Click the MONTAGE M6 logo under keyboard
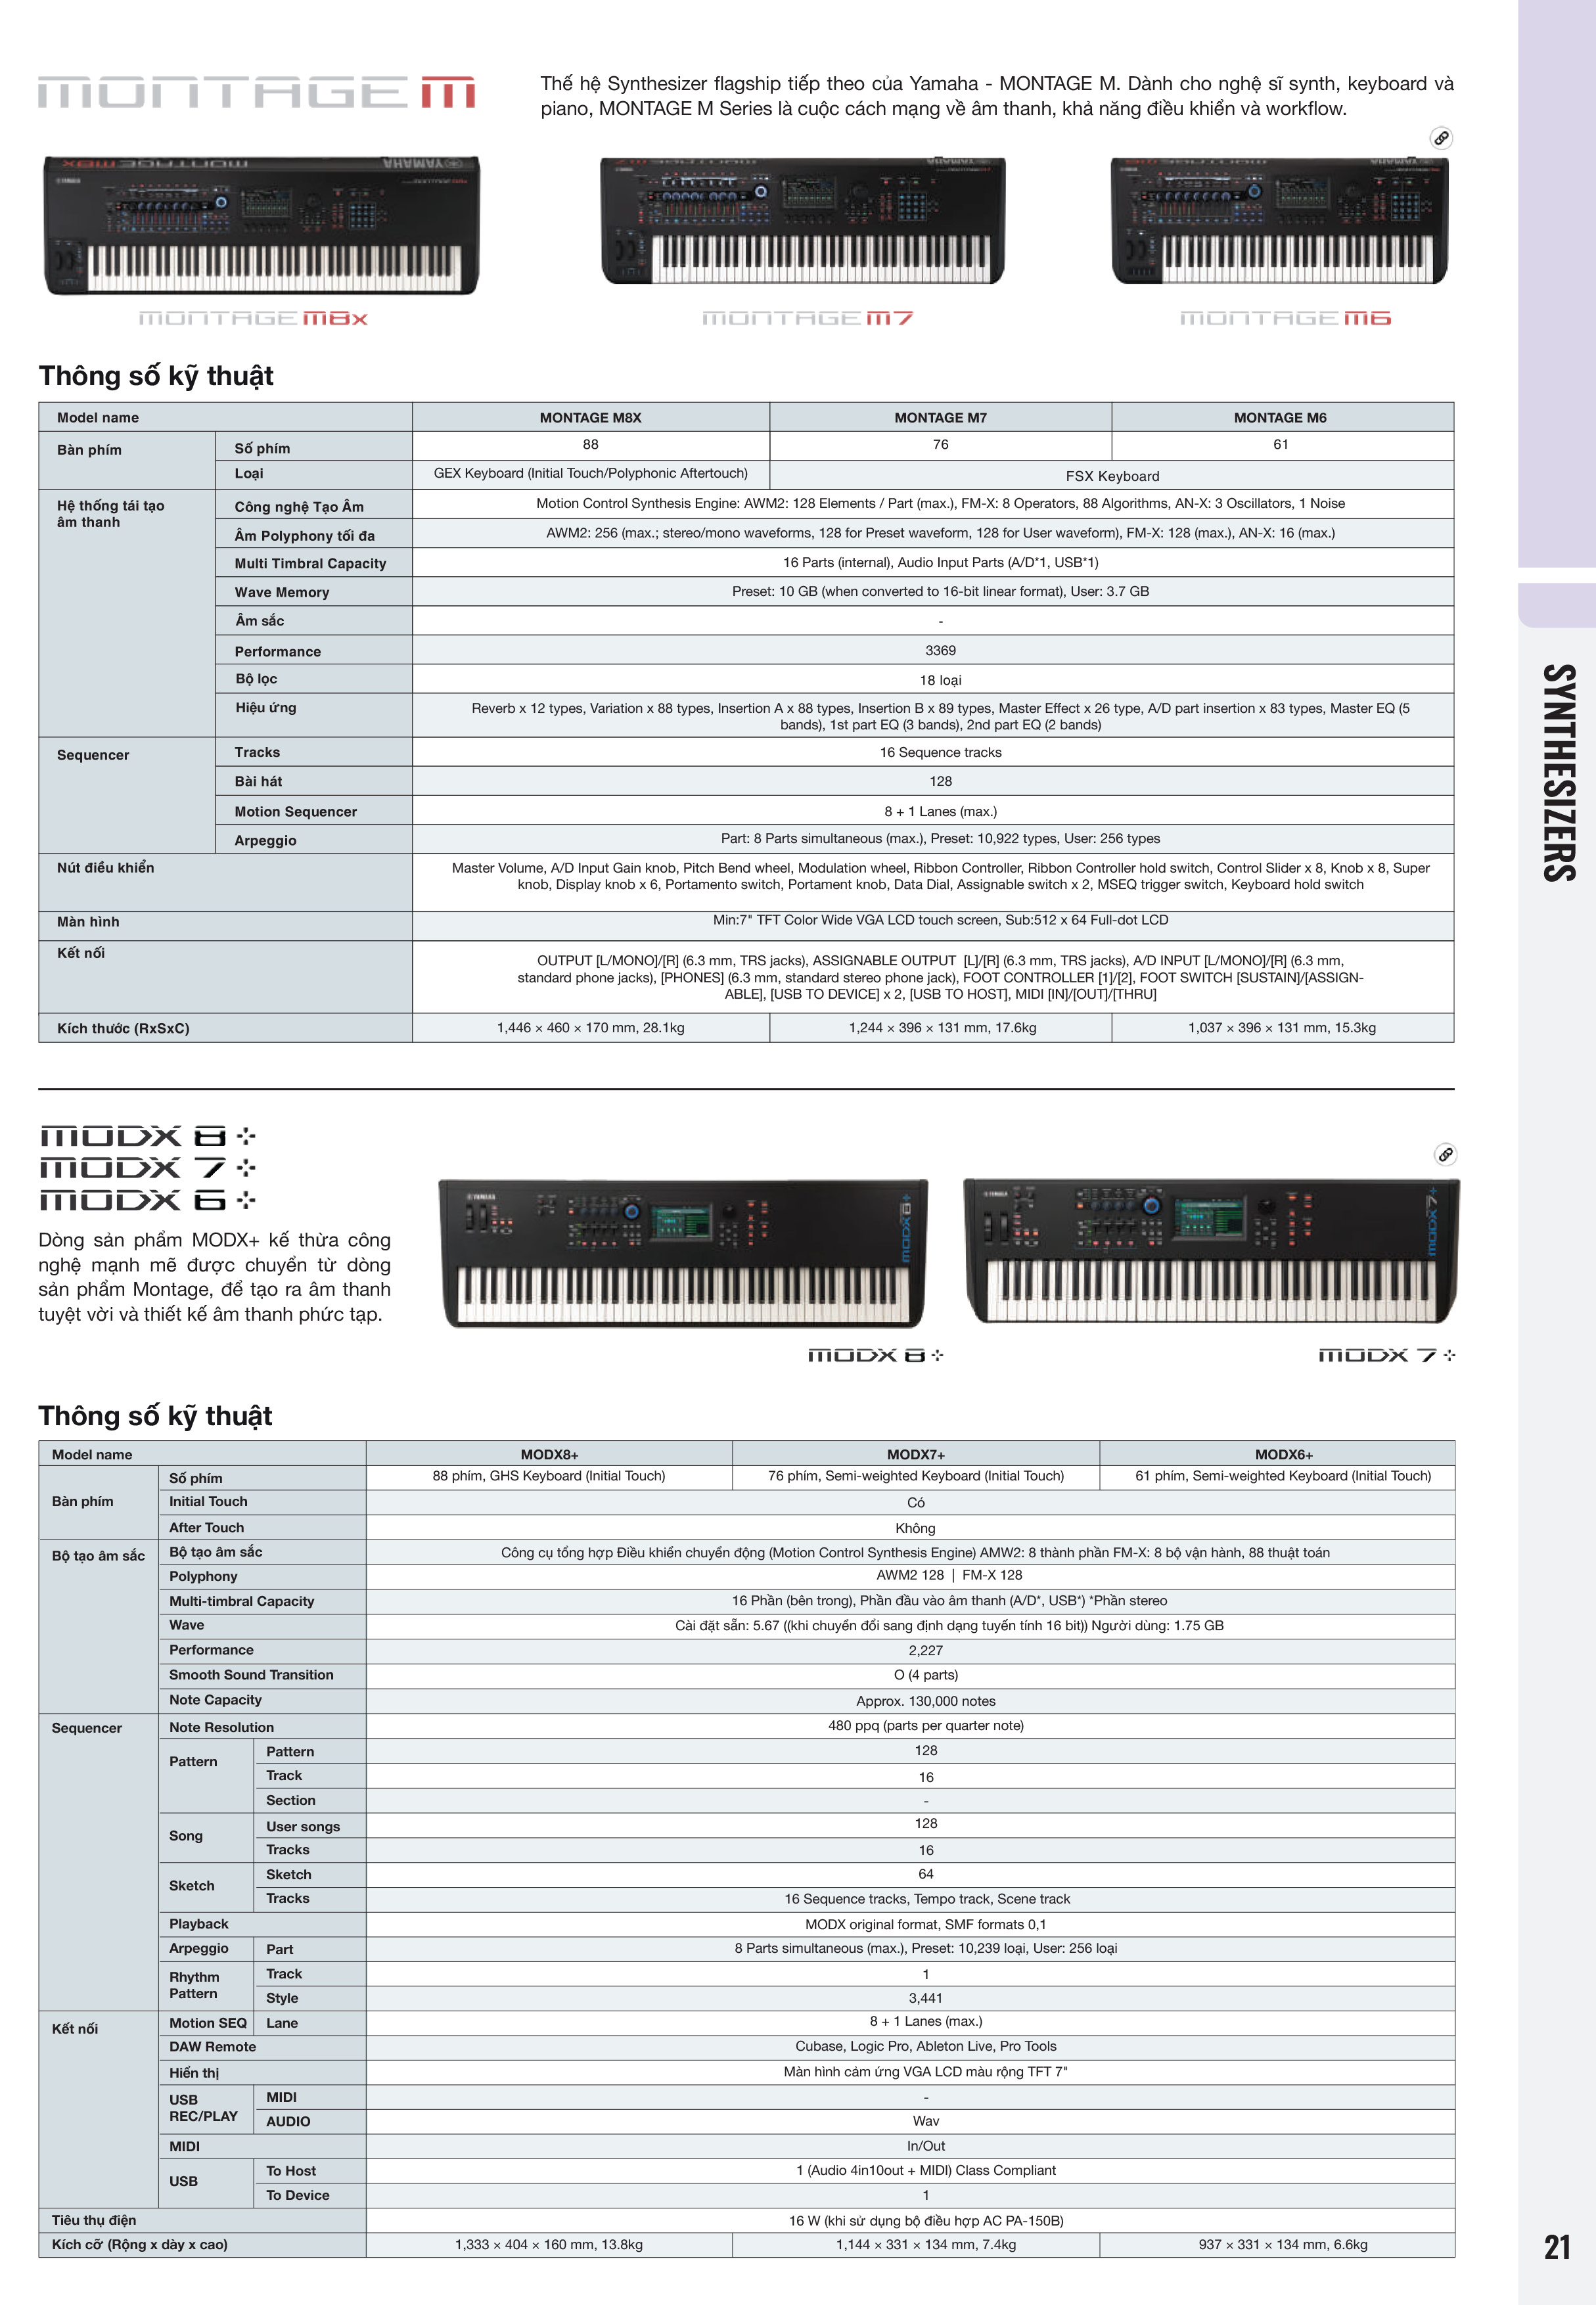Screen dimensions: 1596x2305 (1286, 319)
